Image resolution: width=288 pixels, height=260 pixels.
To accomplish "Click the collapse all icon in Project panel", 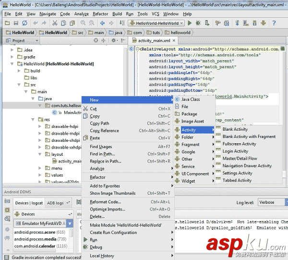I will pyautogui.click(x=104, y=40).
